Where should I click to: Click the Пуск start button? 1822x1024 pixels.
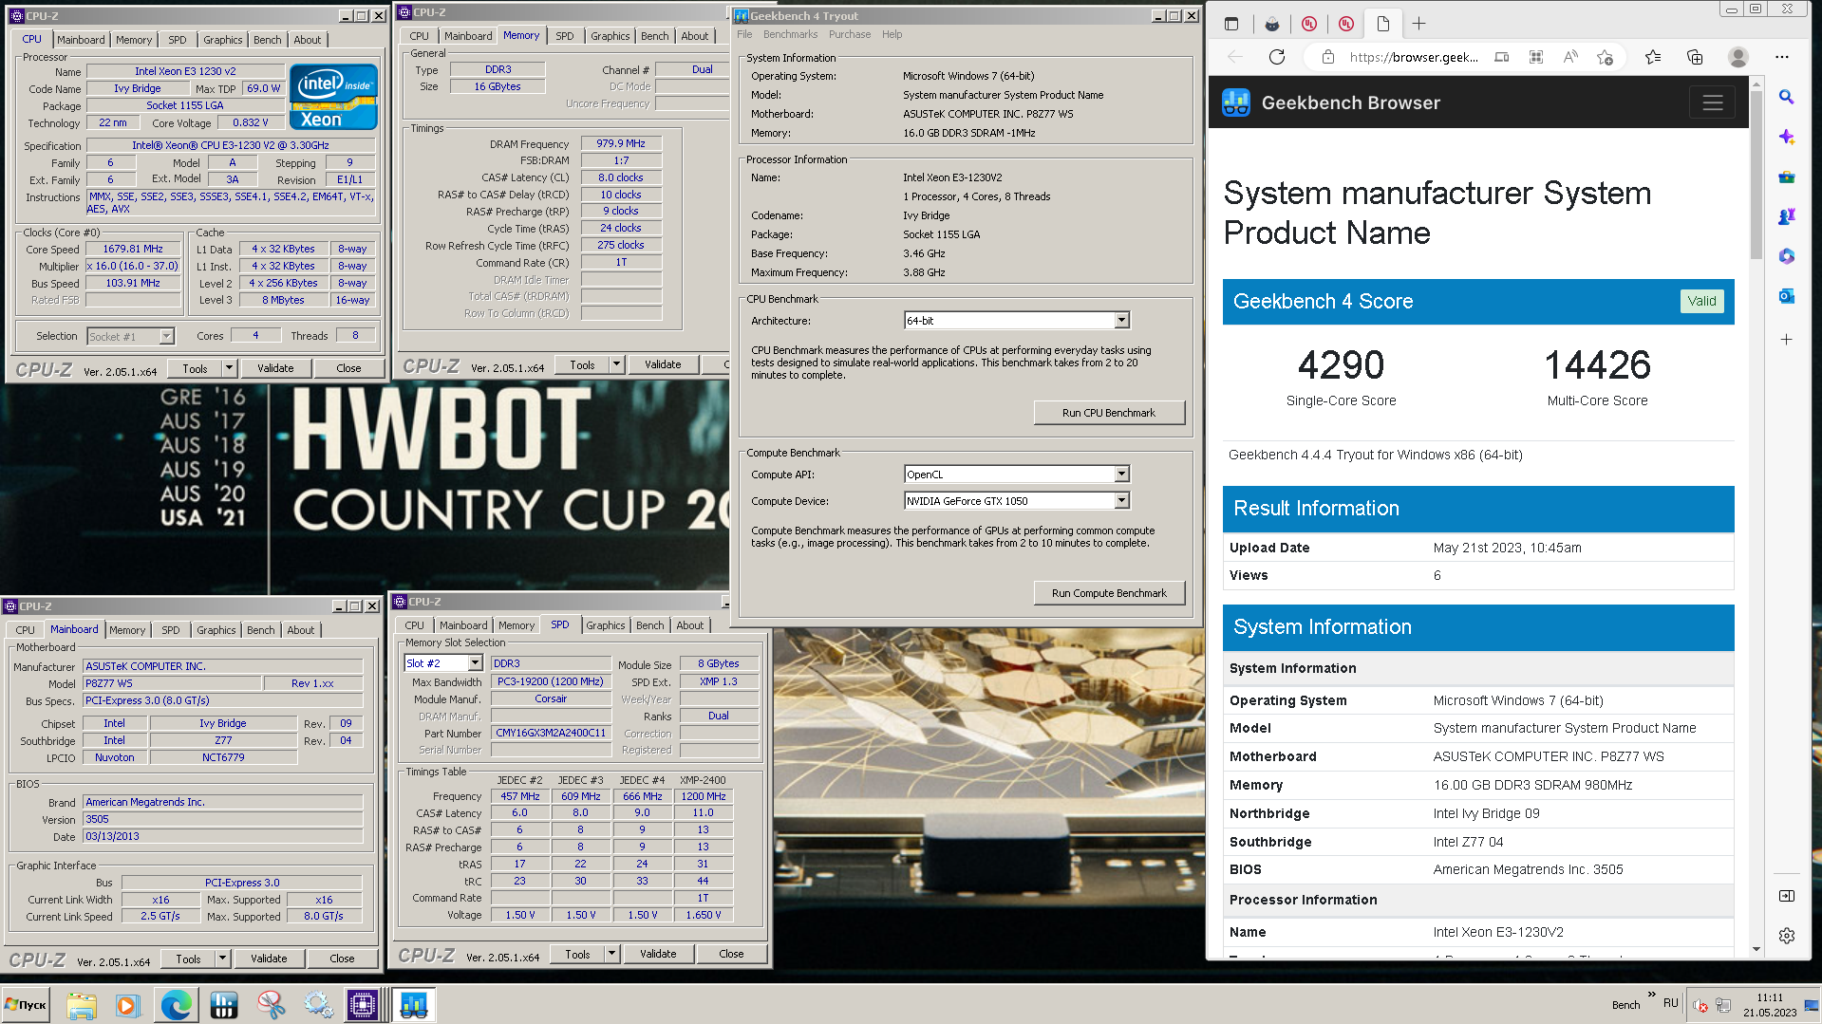[x=26, y=1004]
